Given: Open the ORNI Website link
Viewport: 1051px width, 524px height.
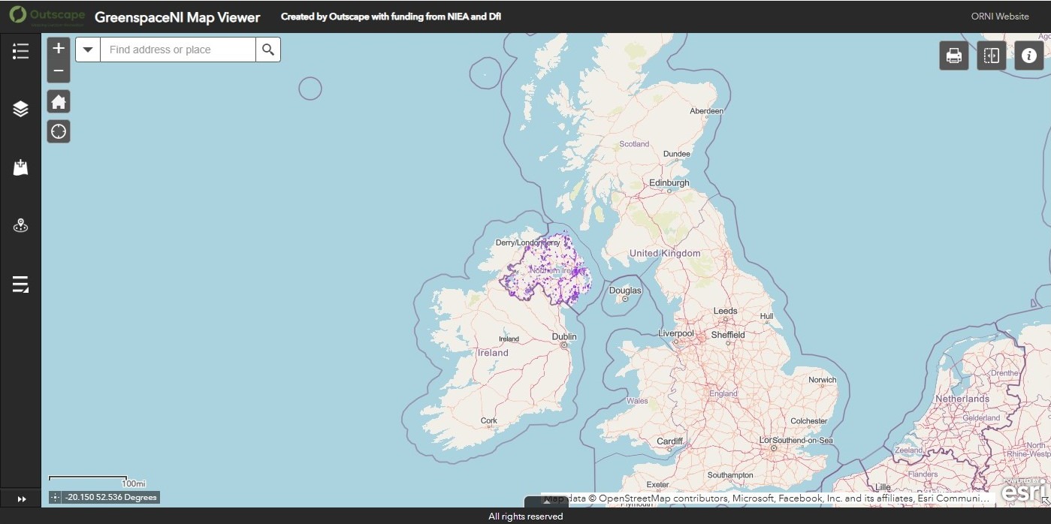Looking at the screenshot, I should (x=999, y=17).
